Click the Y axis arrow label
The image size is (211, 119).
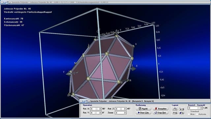64,72
